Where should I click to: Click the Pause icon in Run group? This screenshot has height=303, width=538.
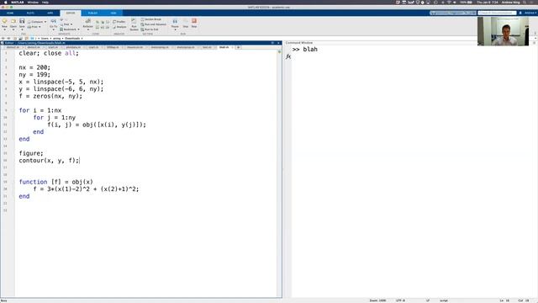175,21
